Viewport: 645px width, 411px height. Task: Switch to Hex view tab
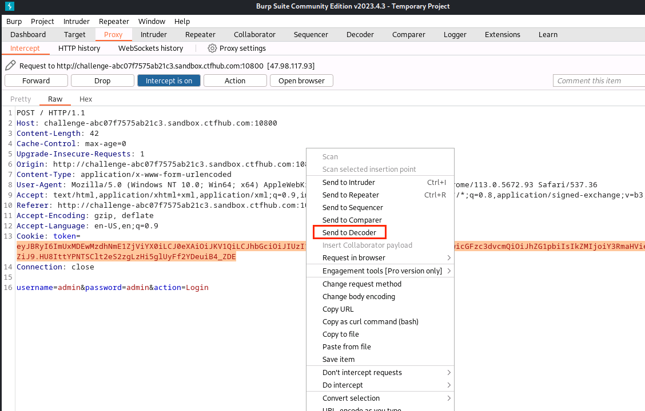tap(86, 99)
